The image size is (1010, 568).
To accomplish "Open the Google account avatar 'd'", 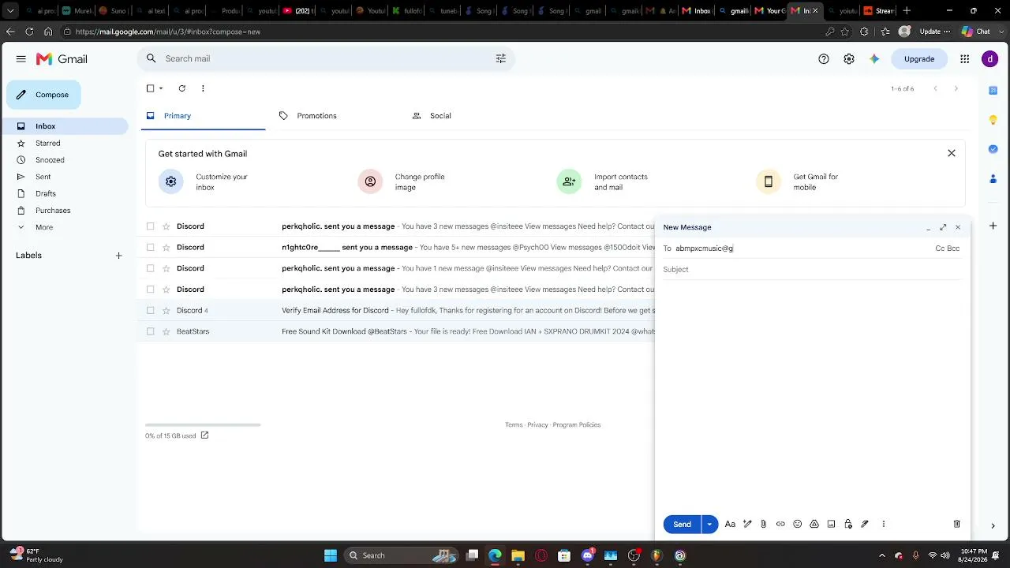I will point(989,59).
